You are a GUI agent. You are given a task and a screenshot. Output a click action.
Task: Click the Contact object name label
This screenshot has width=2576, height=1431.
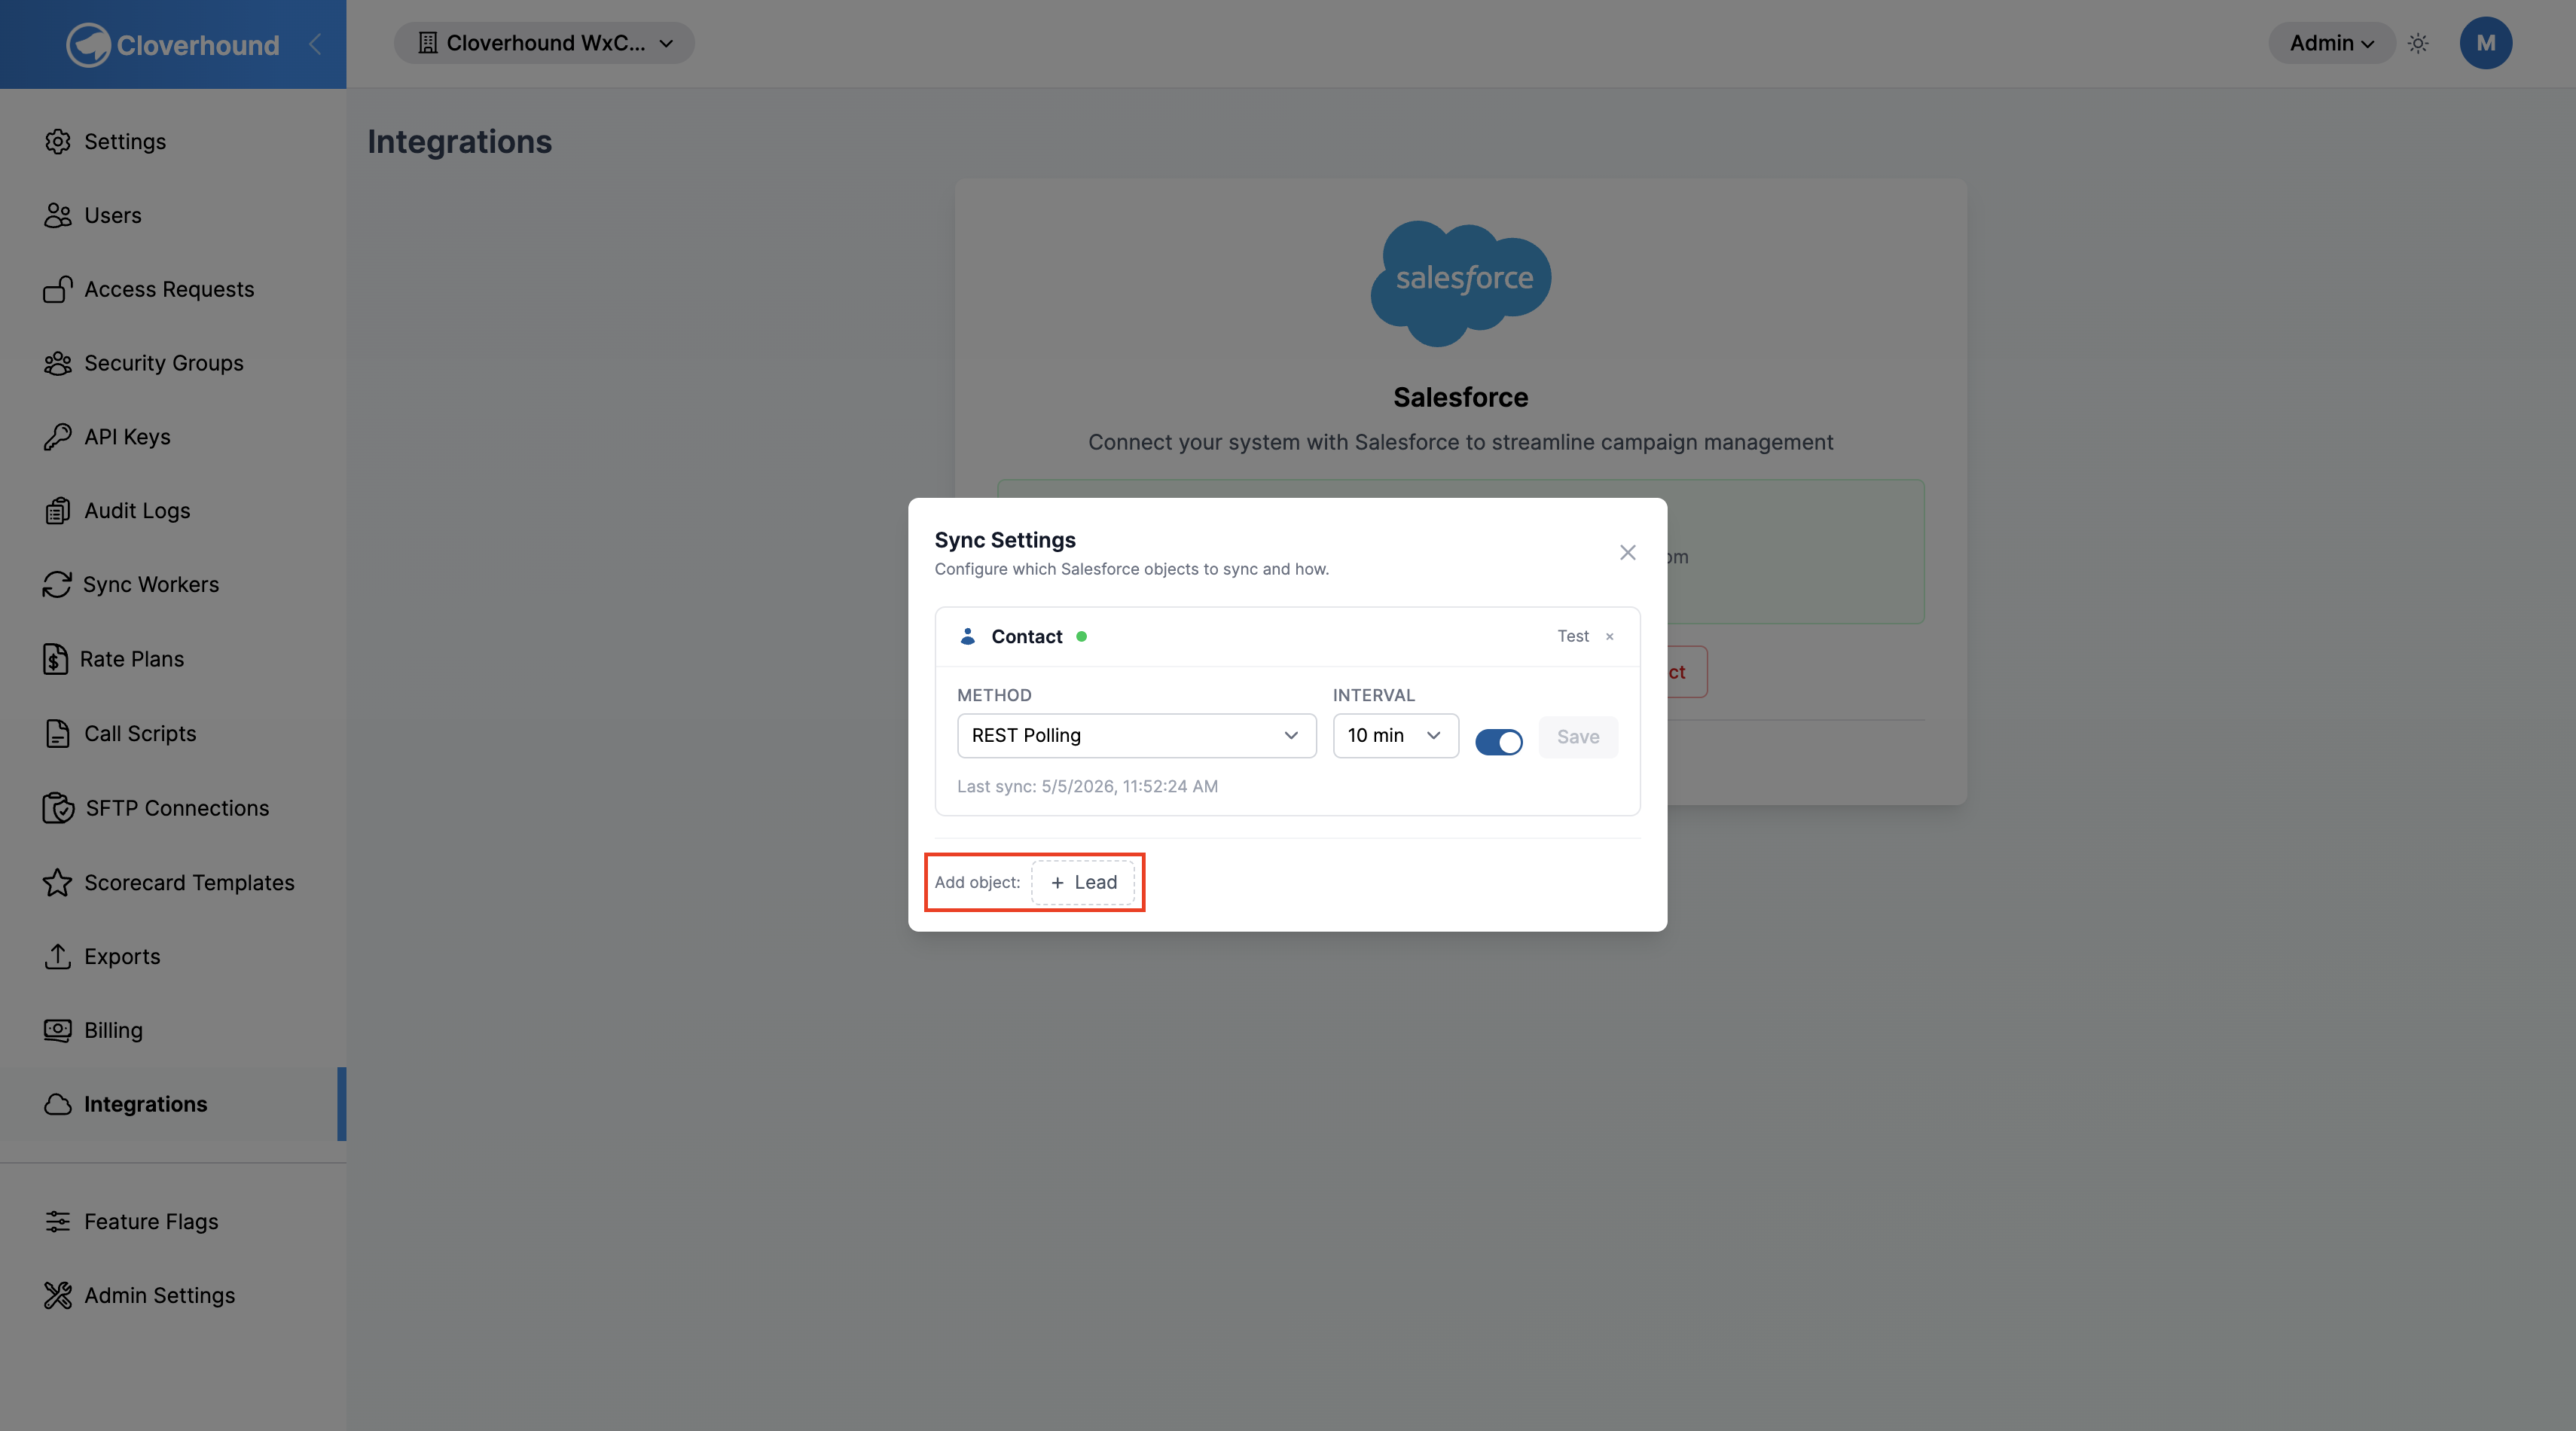pyautogui.click(x=1026, y=636)
